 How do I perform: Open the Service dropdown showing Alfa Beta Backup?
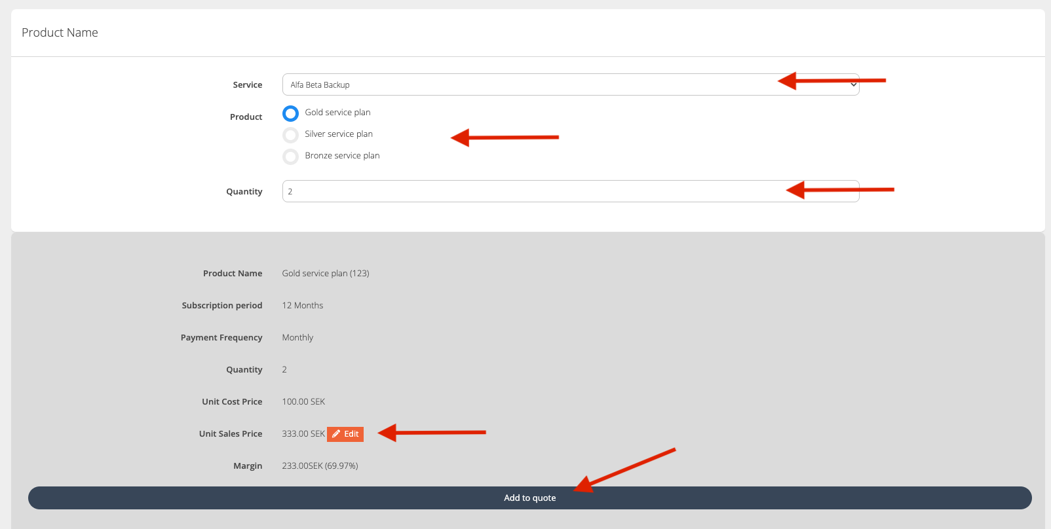coord(524,84)
